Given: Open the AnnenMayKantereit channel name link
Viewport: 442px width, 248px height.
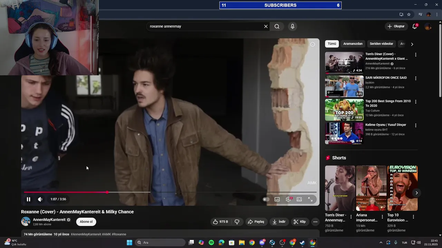Looking at the screenshot, I should (x=49, y=220).
